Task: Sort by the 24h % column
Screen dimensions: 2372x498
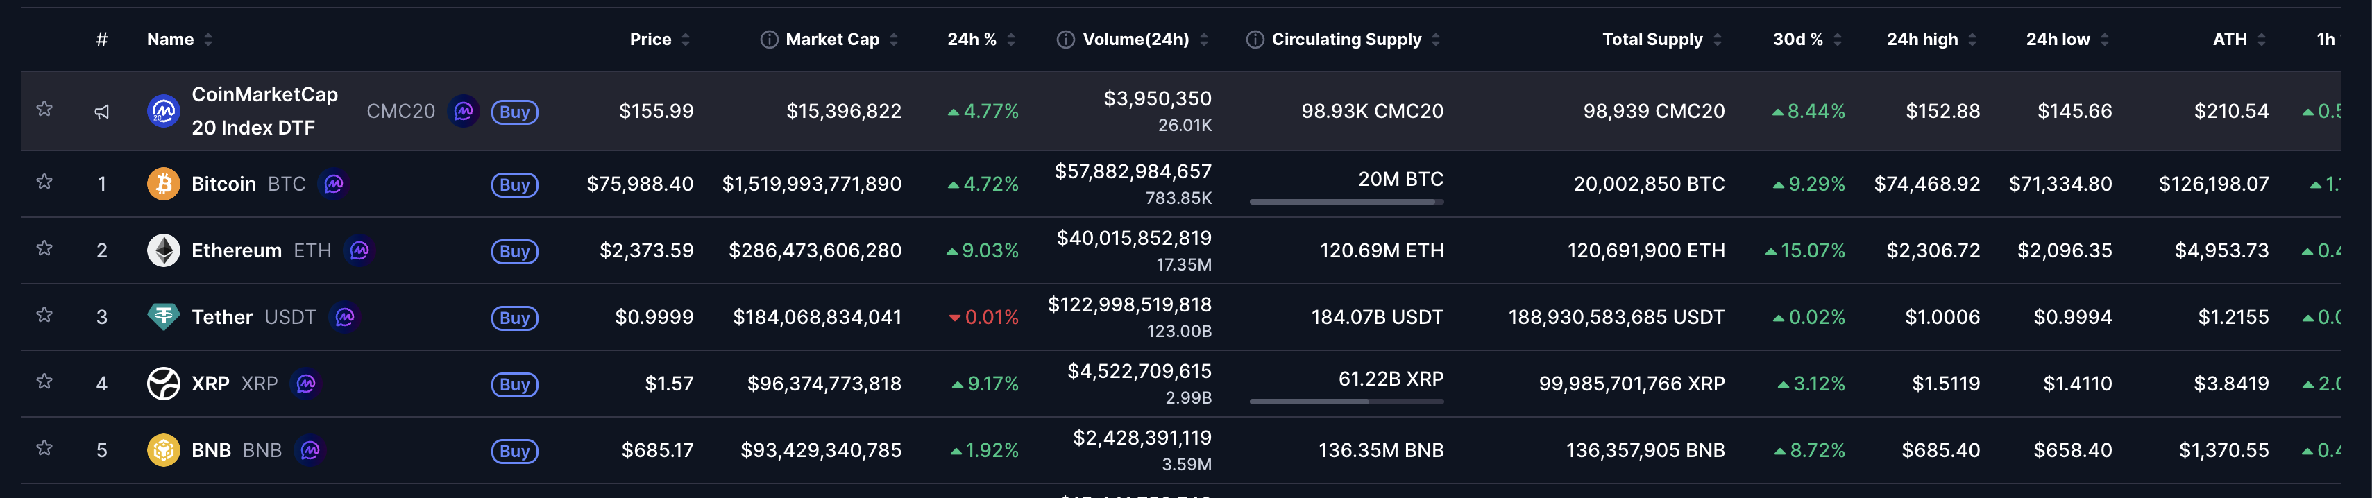Action: click(x=972, y=40)
